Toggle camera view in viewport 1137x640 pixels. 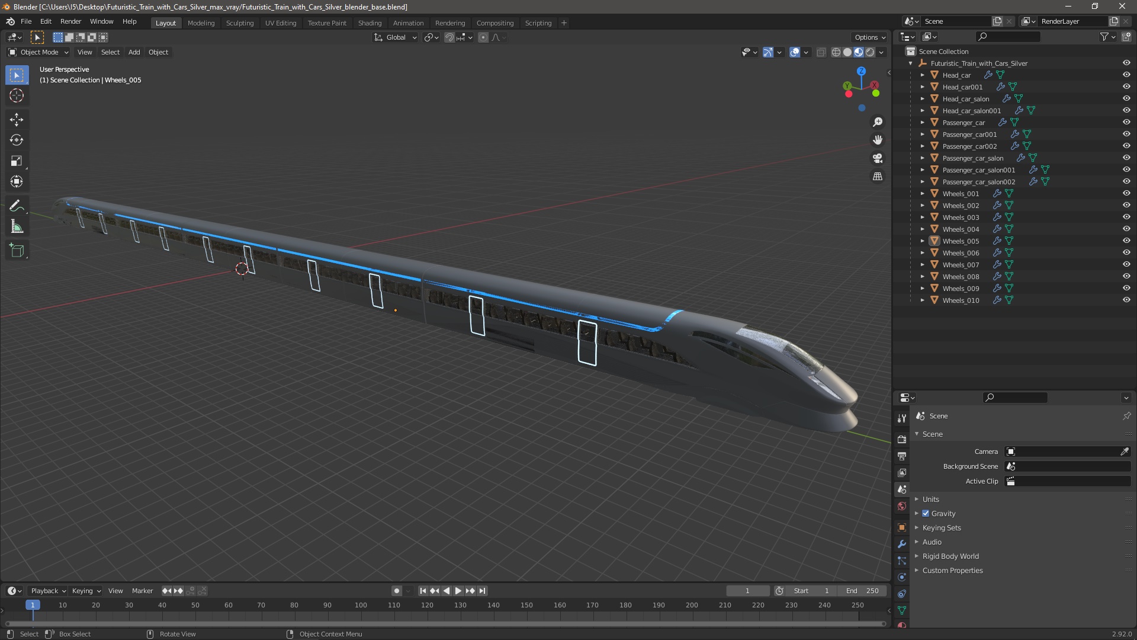click(878, 158)
